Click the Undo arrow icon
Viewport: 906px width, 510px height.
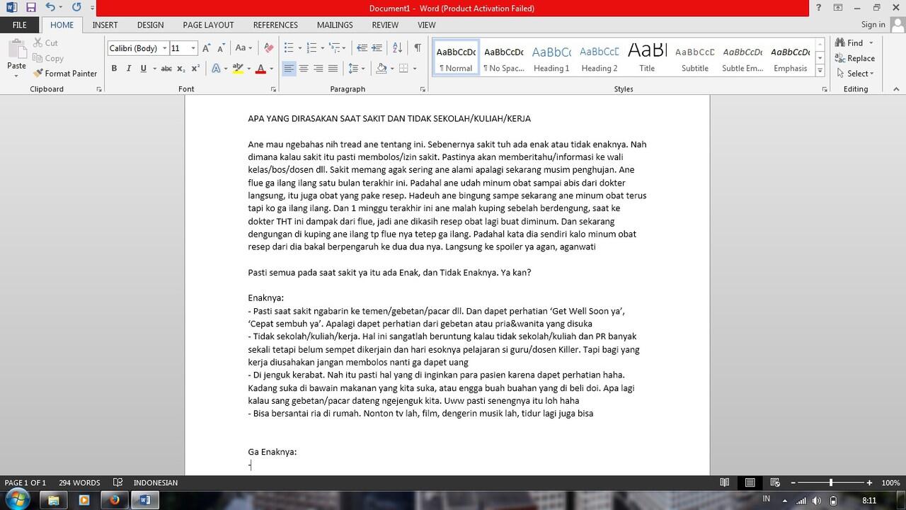pos(50,8)
